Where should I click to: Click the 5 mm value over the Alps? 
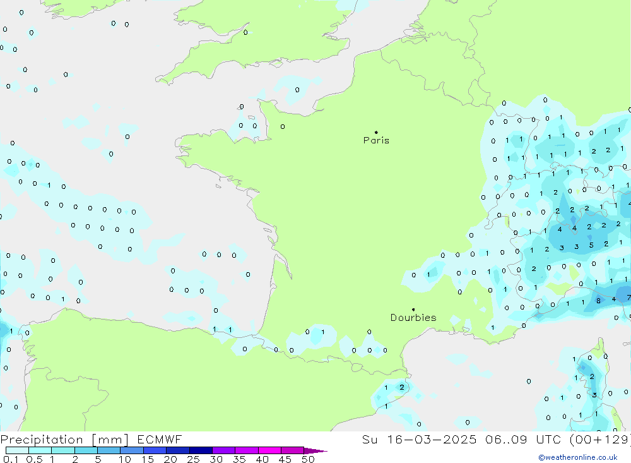[591, 245]
